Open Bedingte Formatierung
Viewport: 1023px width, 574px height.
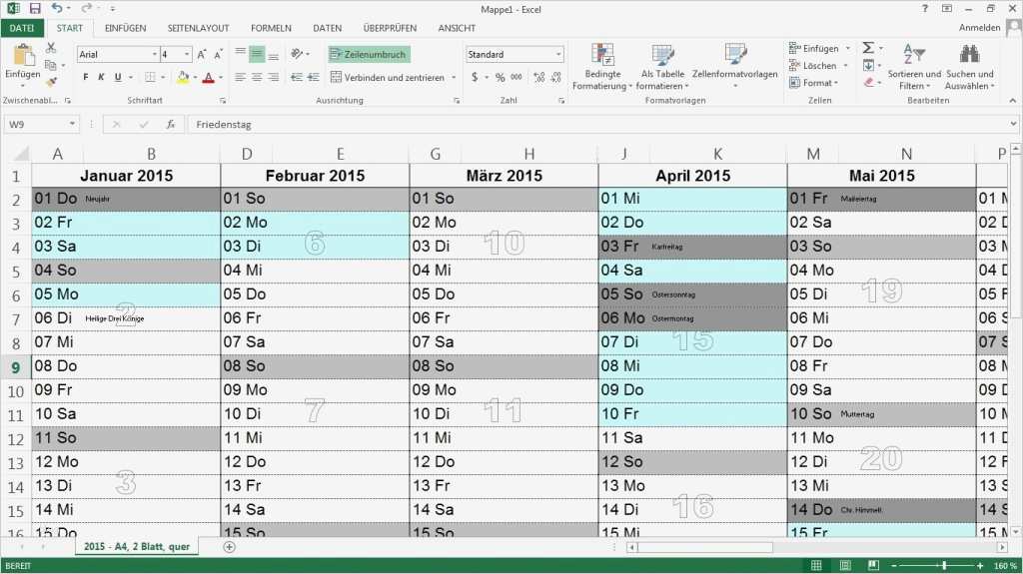click(602, 67)
